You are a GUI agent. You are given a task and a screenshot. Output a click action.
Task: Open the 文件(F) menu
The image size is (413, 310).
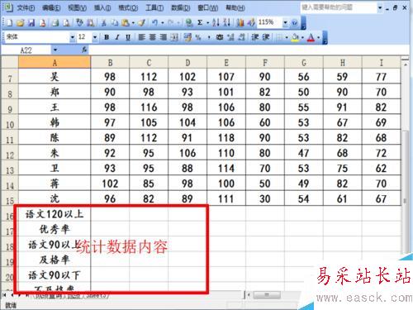pos(26,8)
